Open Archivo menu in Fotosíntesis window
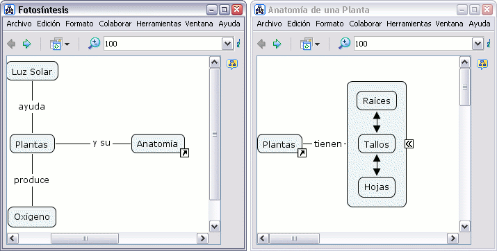 pos(19,24)
